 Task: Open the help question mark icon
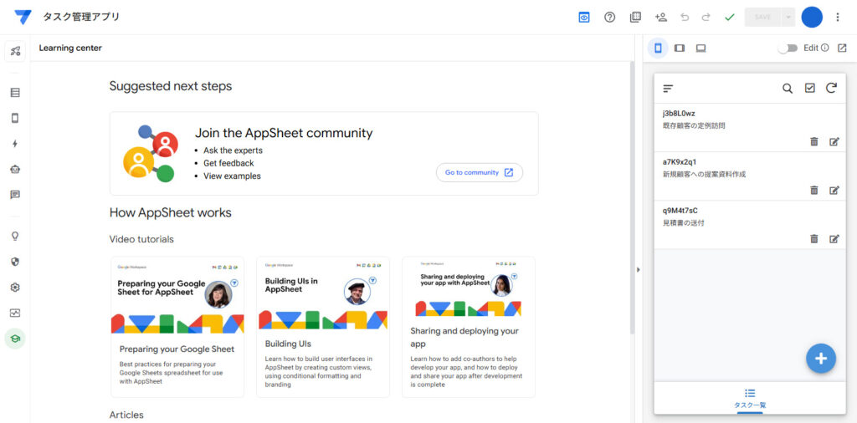click(x=609, y=17)
